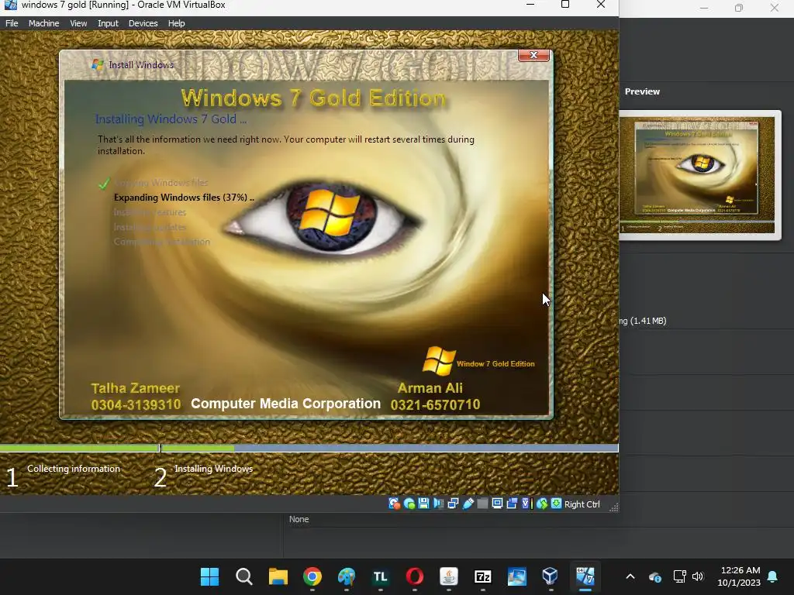Open the paint palette app on taskbar

pyautogui.click(x=347, y=576)
